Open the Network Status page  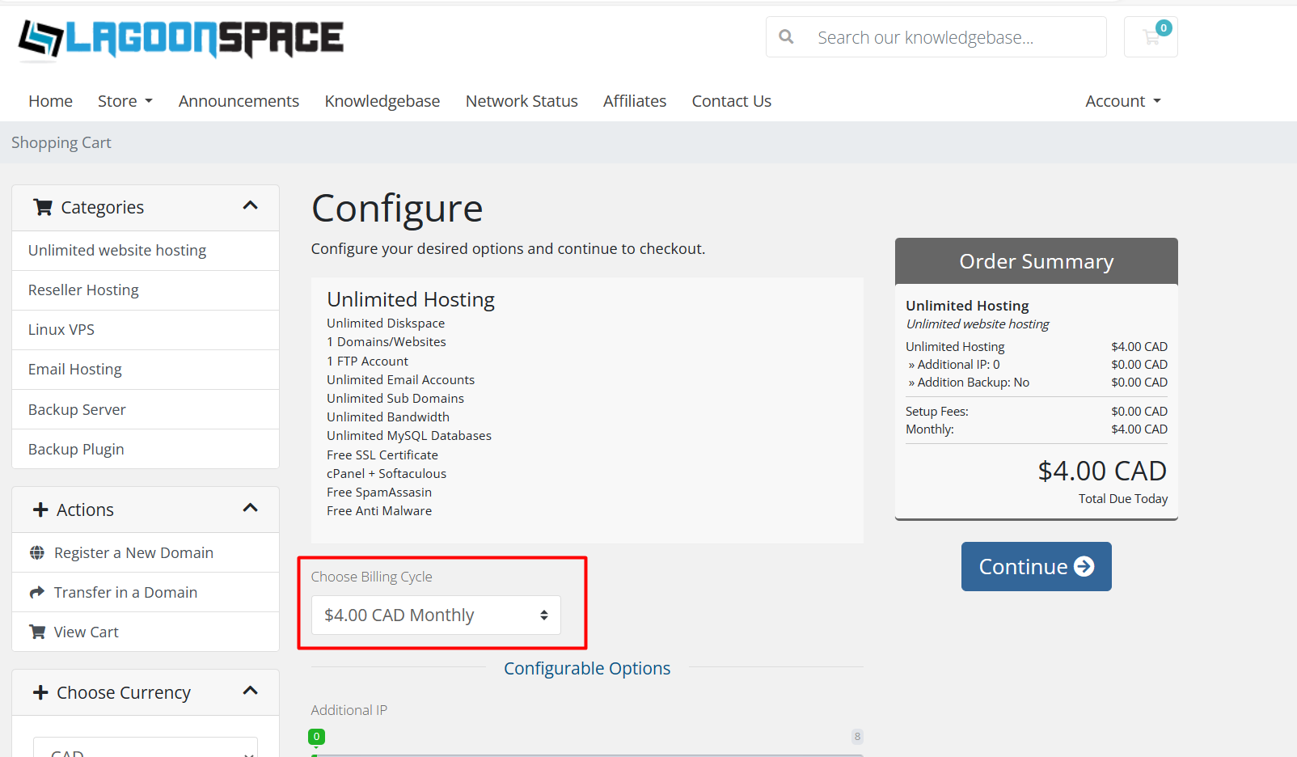(x=522, y=101)
